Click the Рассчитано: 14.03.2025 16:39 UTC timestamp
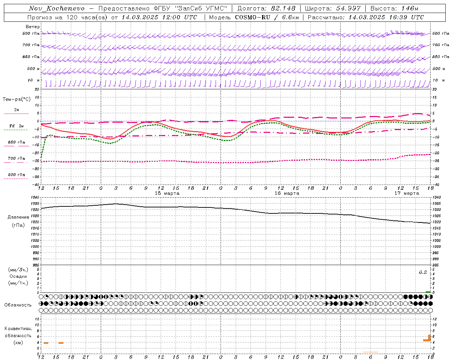 pyautogui.click(x=366, y=17)
